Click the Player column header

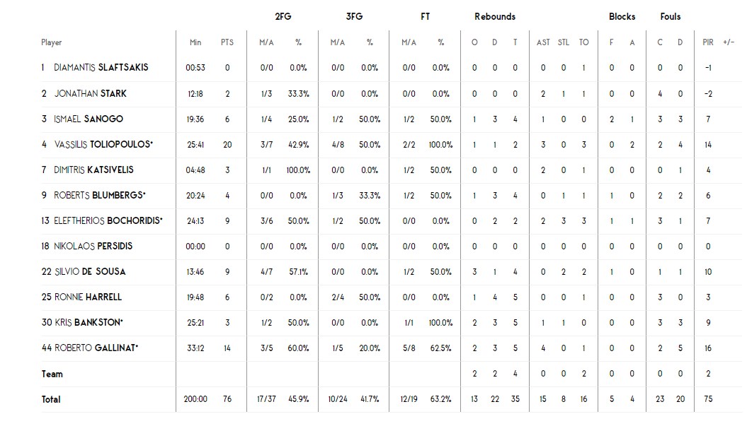click(x=52, y=42)
